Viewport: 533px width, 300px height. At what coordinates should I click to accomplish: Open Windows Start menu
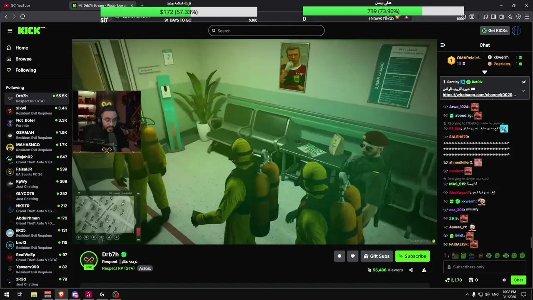[7, 295]
